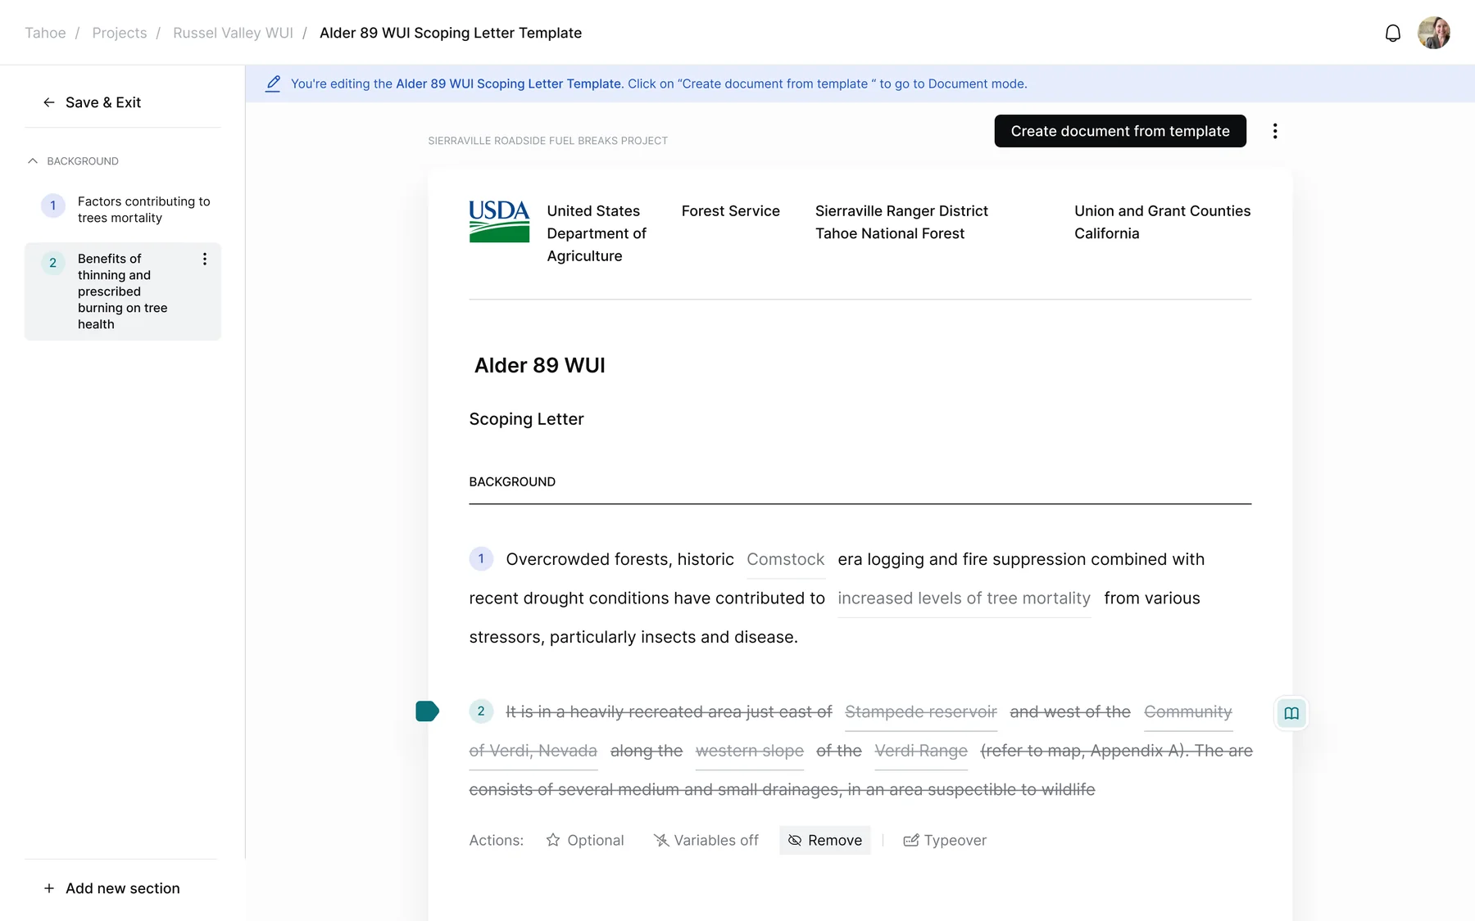The height and width of the screenshot is (921, 1475).
Task: Click the book icon beside paragraph 2
Action: point(1291,713)
